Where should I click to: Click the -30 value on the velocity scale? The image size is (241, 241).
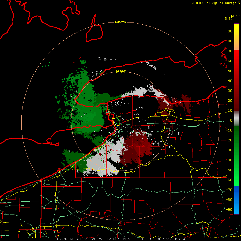pyautogui.click(x=229, y=150)
